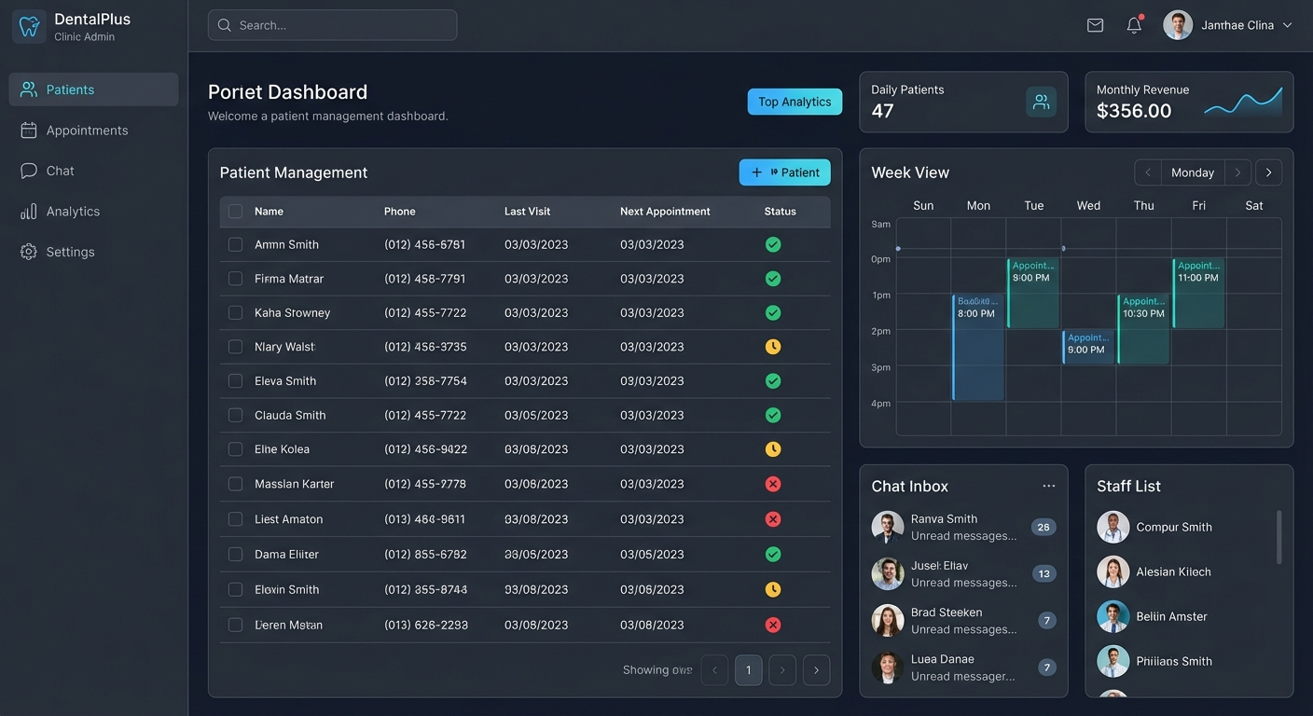Click the search input field
1313x716 pixels.
tap(332, 25)
